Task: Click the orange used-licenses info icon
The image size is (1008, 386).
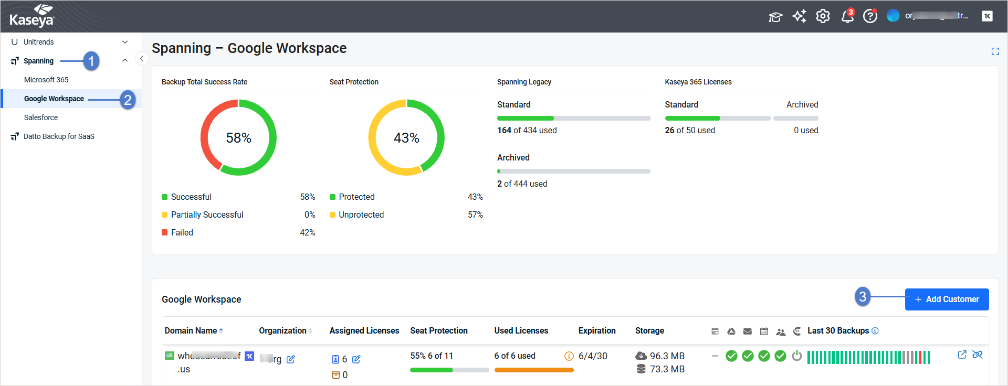Action: click(x=569, y=356)
